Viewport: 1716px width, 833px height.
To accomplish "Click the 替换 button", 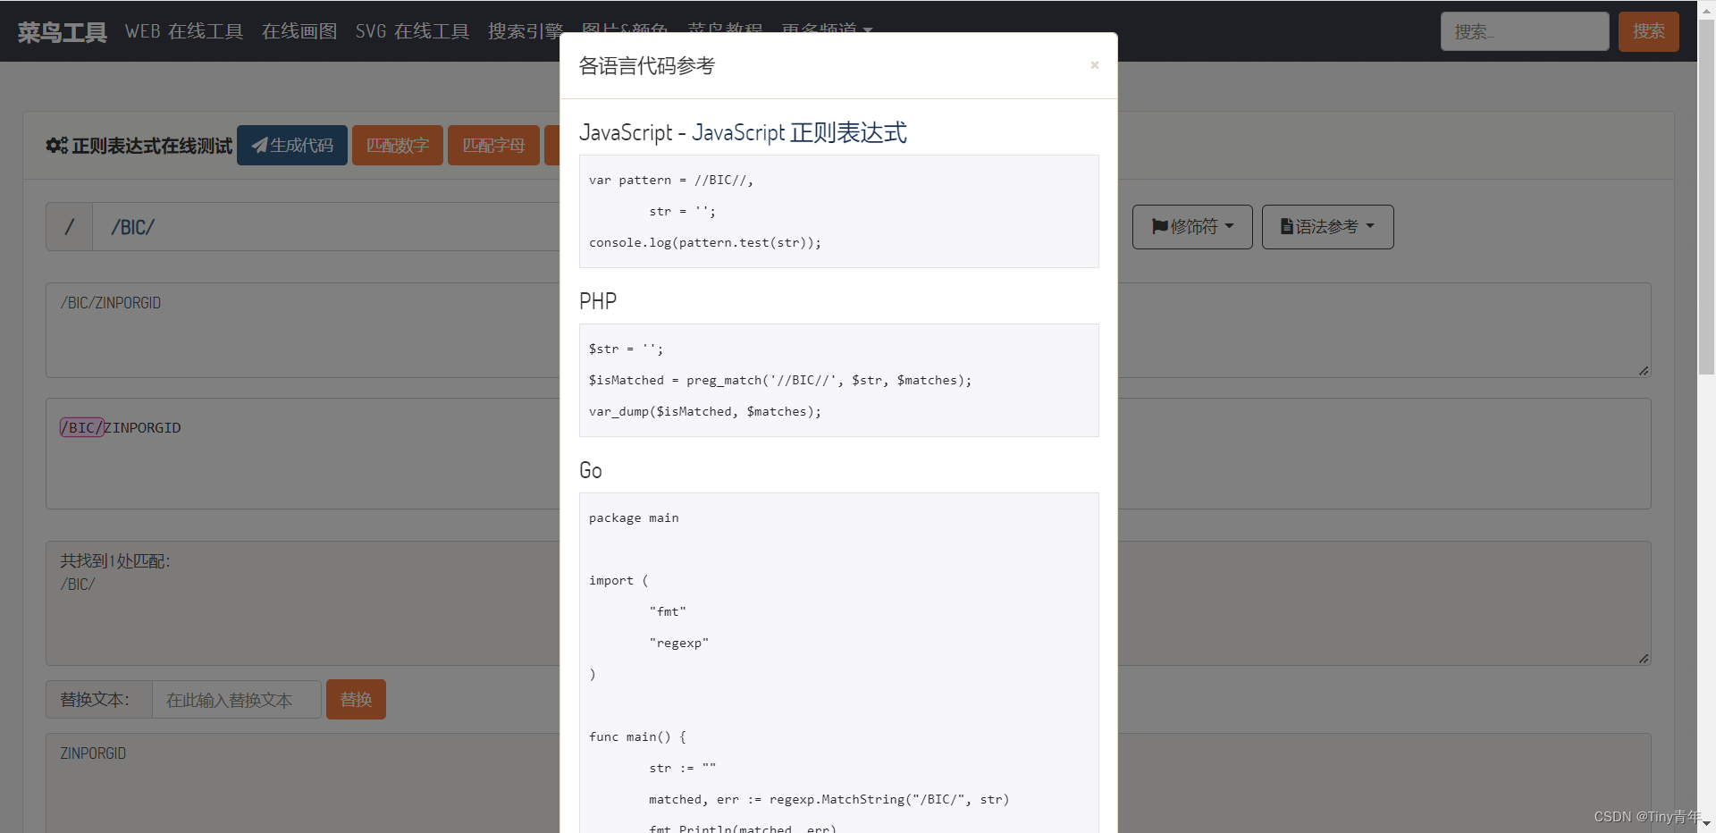I will pos(356,699).
